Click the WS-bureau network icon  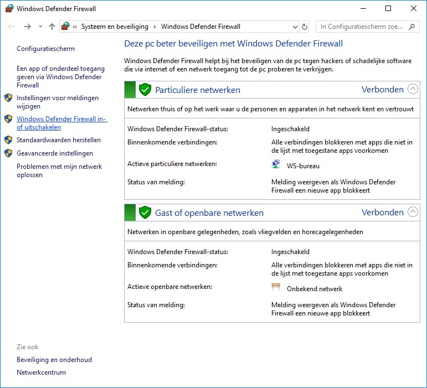tap(276, 164)
